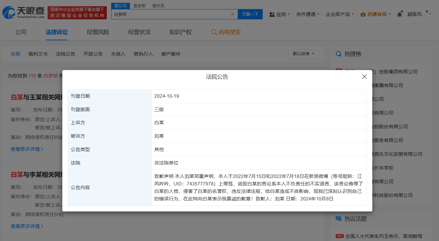Click the 应用 grid icon

(x=272, y=14)
